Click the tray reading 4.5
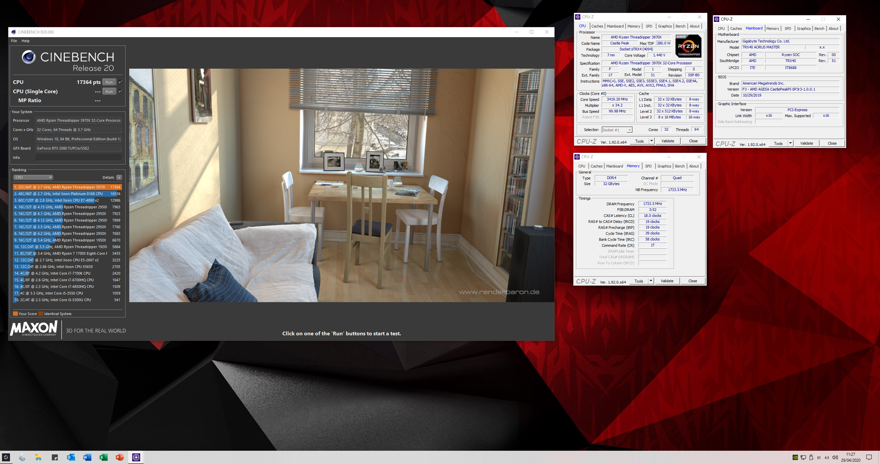The image size is (880, 464). [827, 457]
